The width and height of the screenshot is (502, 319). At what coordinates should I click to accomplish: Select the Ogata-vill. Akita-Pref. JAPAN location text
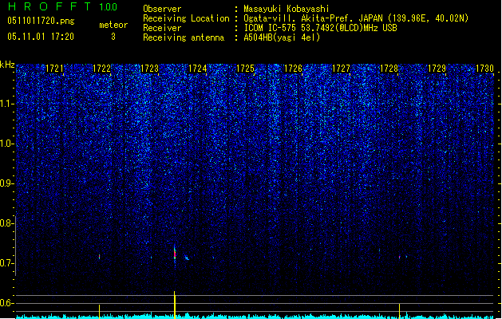coord(356,18)
